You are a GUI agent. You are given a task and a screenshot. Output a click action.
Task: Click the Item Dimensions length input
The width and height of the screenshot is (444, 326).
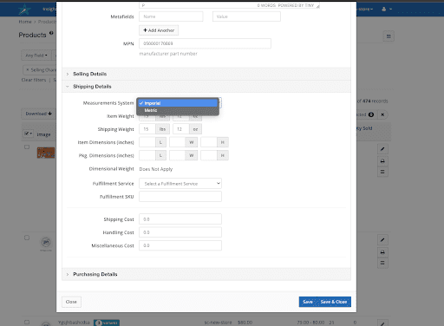tap(147, 142)
